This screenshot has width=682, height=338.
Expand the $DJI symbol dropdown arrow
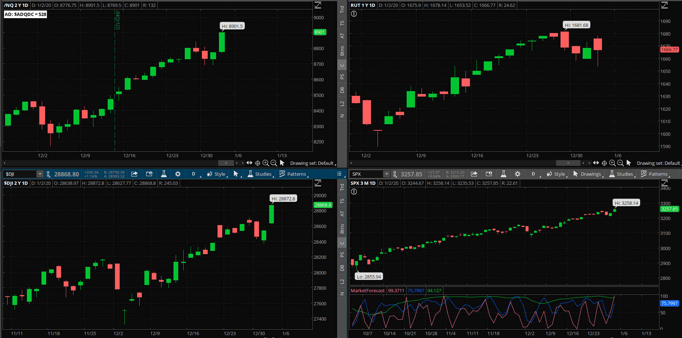point(40,174)
